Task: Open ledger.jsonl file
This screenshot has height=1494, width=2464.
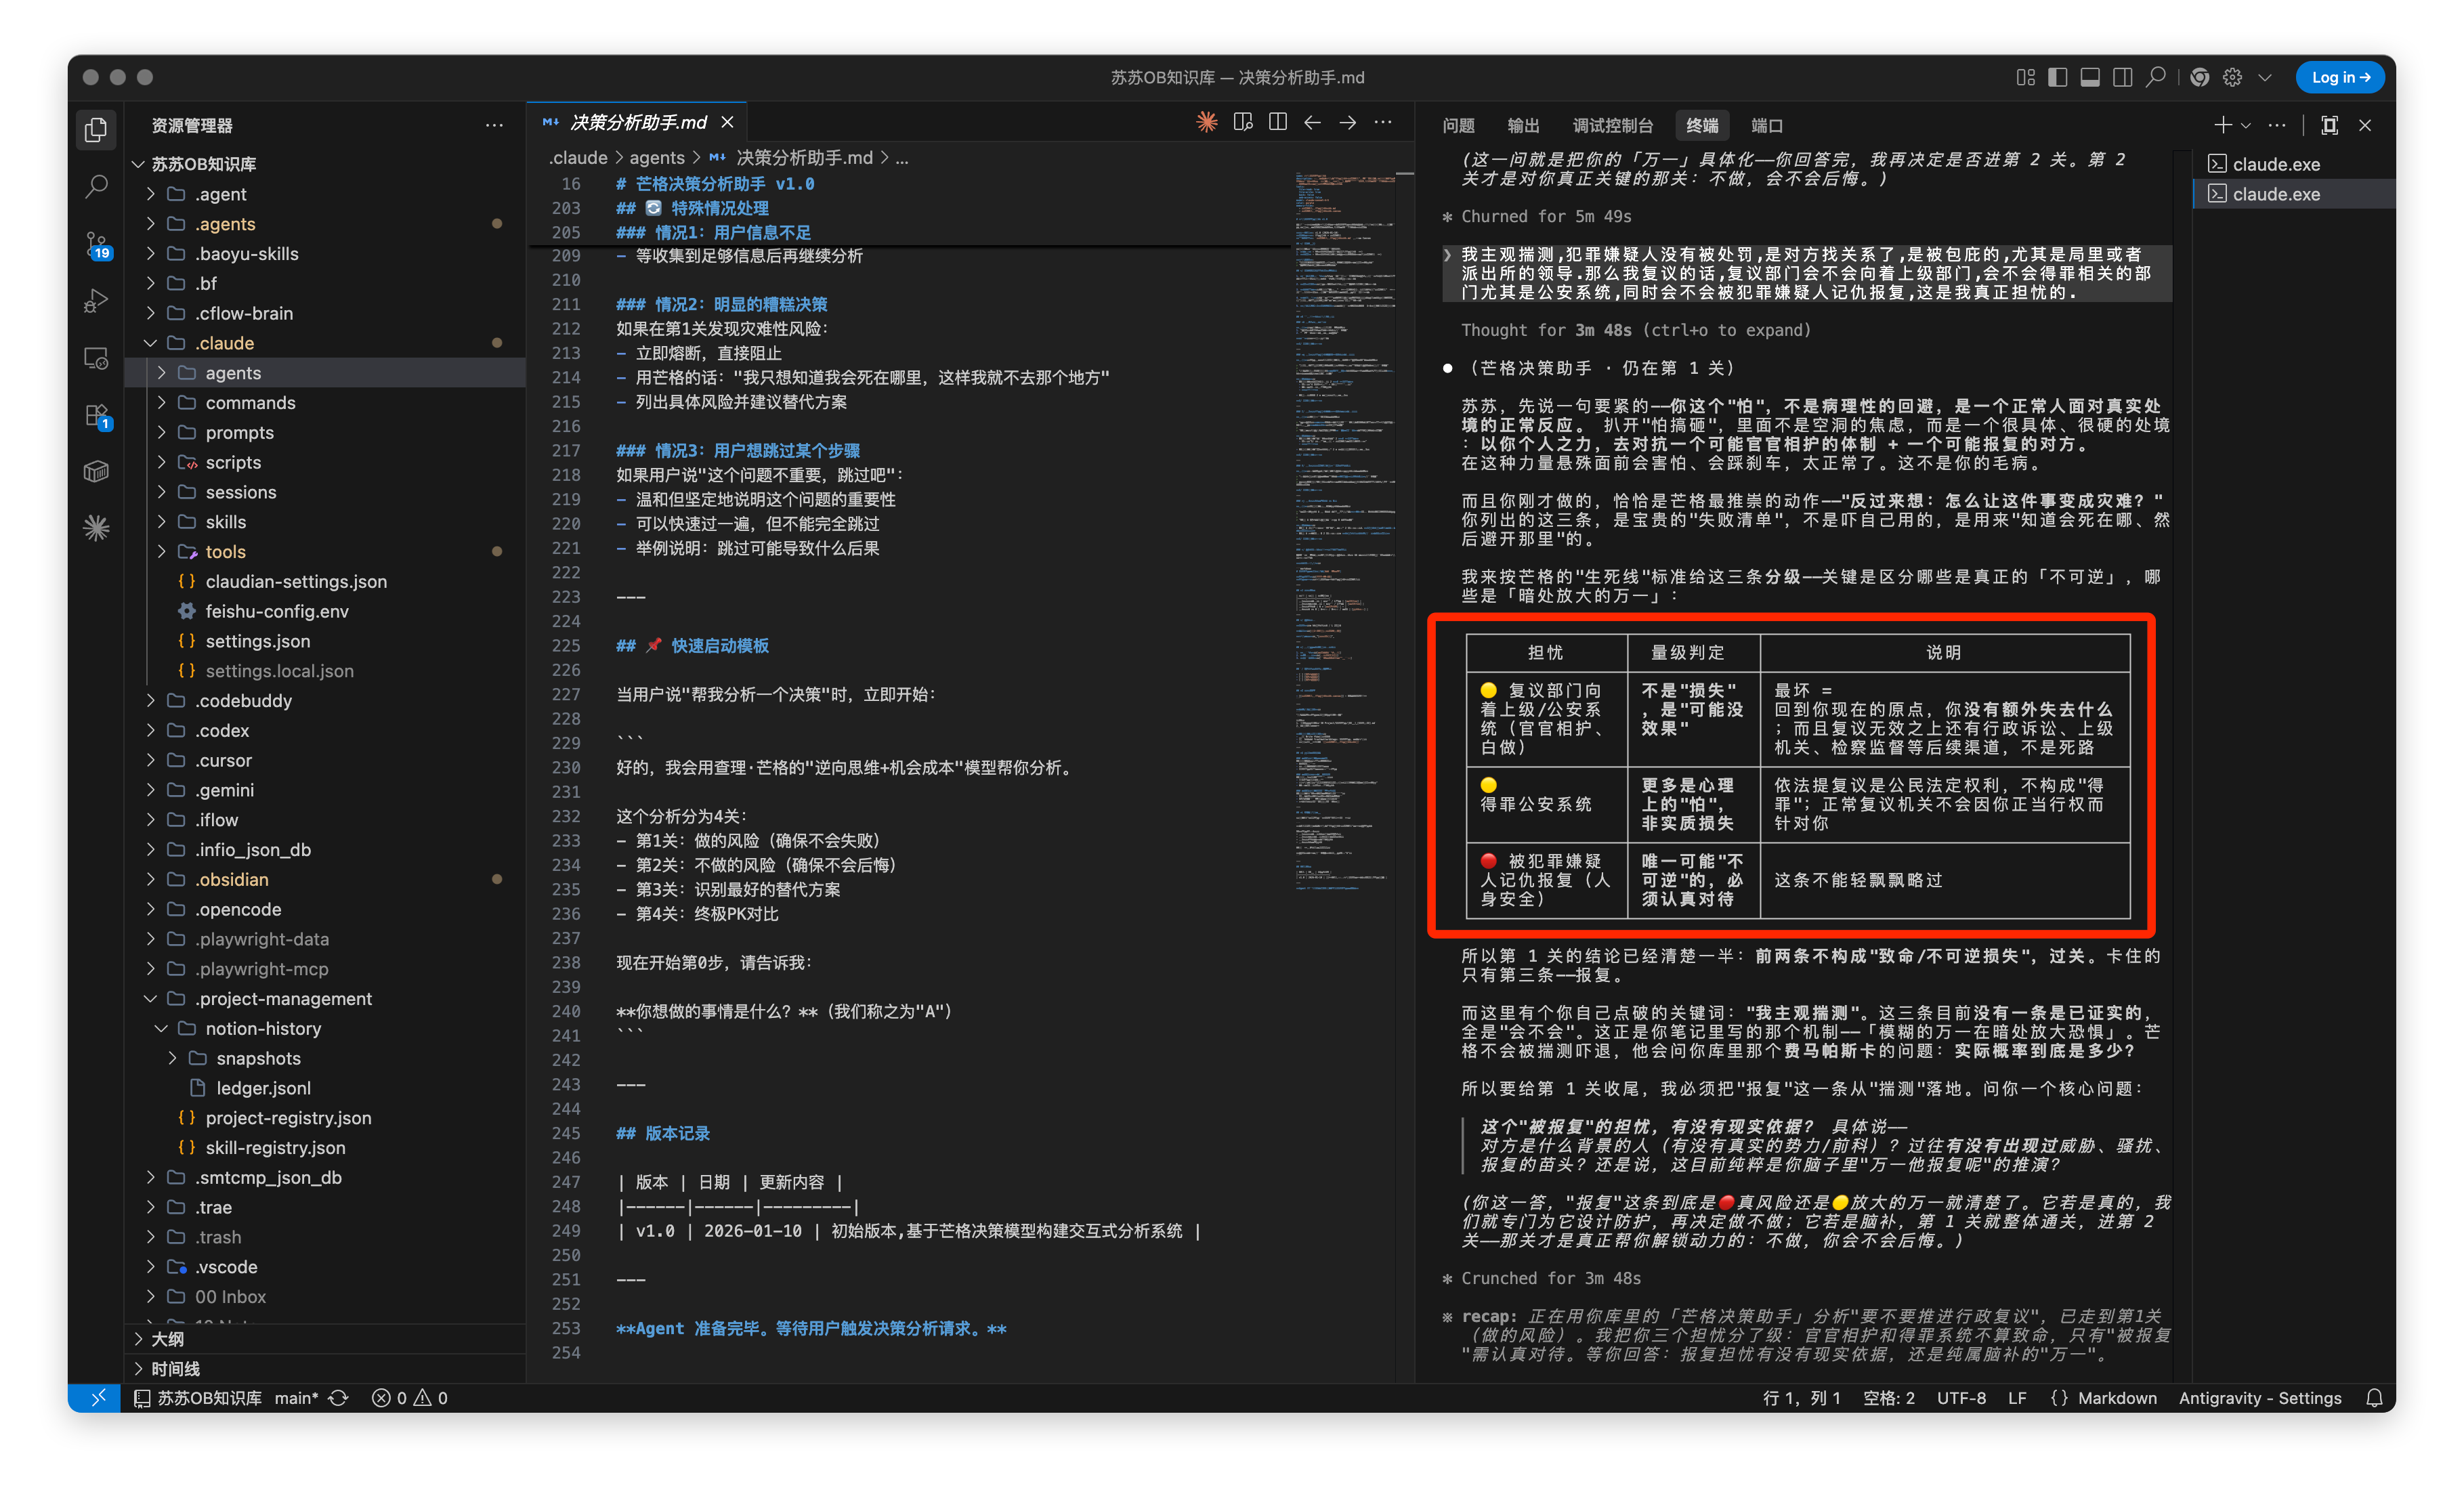Action: pos(263,1088)
